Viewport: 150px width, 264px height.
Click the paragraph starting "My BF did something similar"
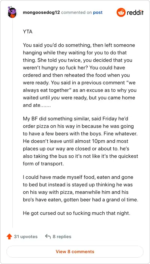(x=81, y=141)
